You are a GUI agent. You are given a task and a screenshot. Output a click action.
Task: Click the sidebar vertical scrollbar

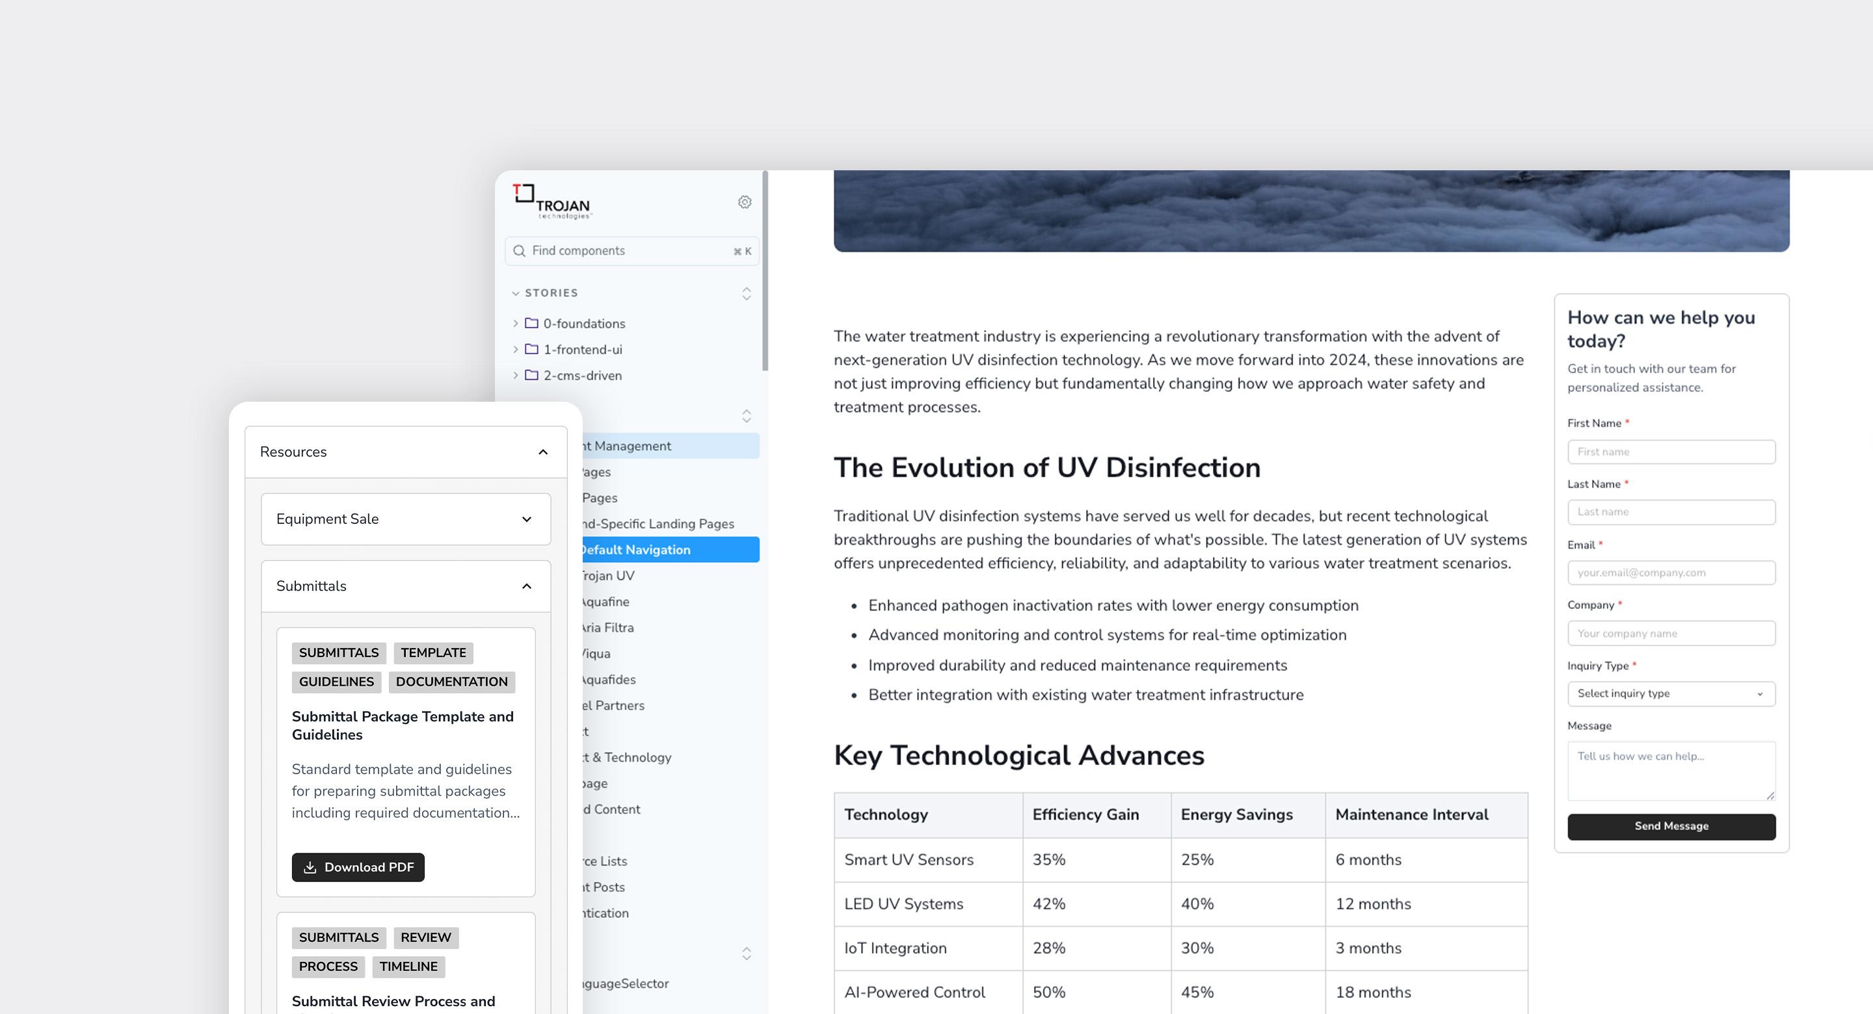tap(765, 270)
